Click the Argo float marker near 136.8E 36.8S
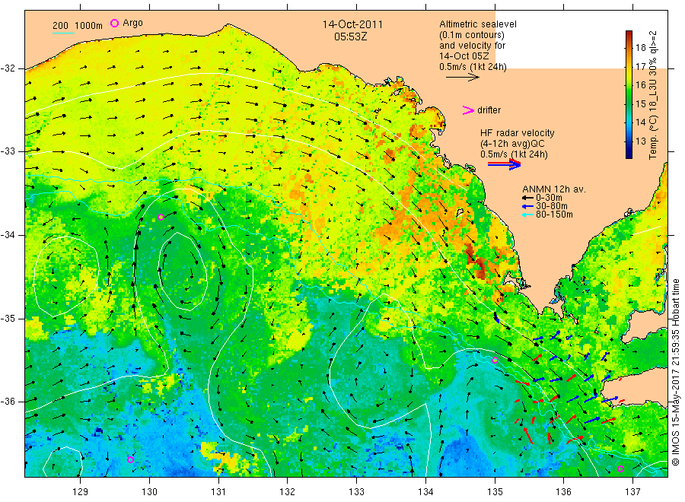685x502 pixels. [621, 469]
